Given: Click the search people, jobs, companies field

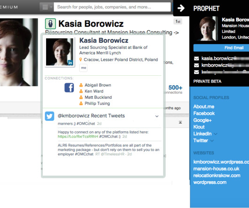Looking at the screenshot, I should point(112,7).
